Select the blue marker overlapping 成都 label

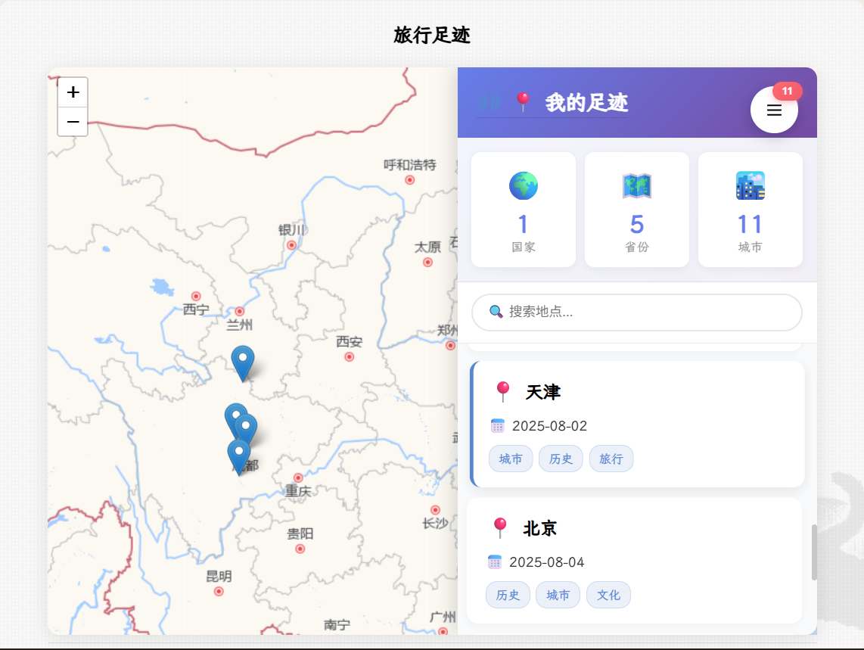click(238, 458)
